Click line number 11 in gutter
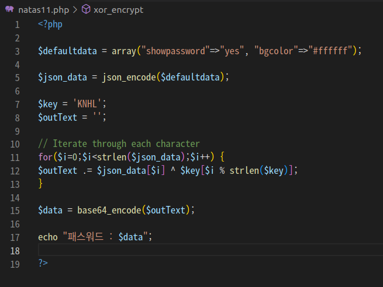The image size is (383, 287). 15,157
